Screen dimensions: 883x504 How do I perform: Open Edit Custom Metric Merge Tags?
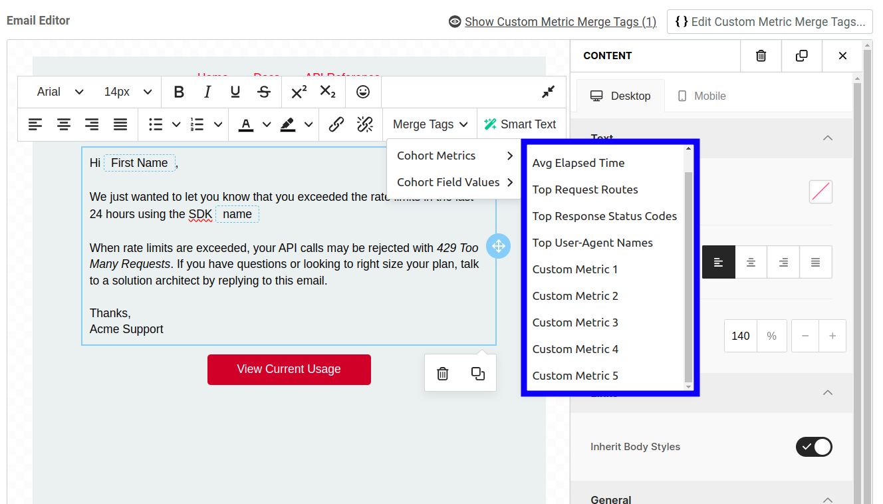click(x=769, y=21)
